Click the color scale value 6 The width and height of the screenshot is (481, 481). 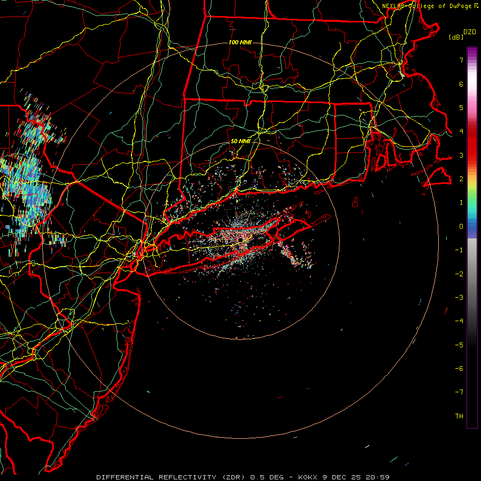(461, 84)
